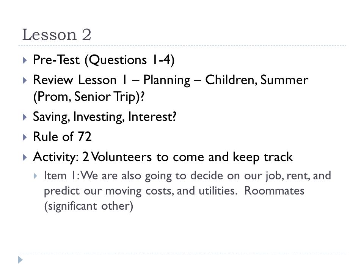Select the Lesson 2 title text
The width and height of the screenshot is (364, 273).
[x=56, y=35]
